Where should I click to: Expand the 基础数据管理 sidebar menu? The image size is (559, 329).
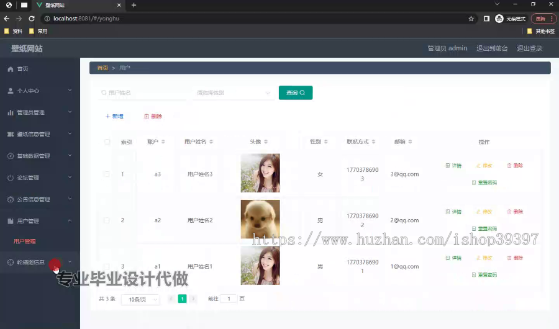(40, 156)
